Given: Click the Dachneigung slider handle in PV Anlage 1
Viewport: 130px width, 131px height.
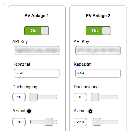Looking at the screenshot, I should pyautogui.click(x=34, y=97).
